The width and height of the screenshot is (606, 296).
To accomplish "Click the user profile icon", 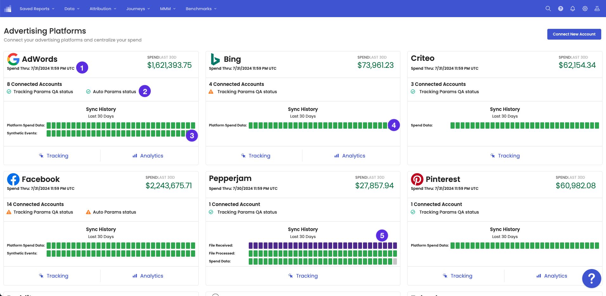I will [597, 9].
